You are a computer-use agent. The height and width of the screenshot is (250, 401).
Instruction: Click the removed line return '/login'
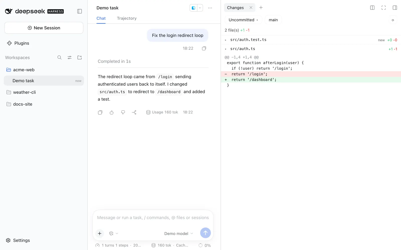click(x=311, y=74)
